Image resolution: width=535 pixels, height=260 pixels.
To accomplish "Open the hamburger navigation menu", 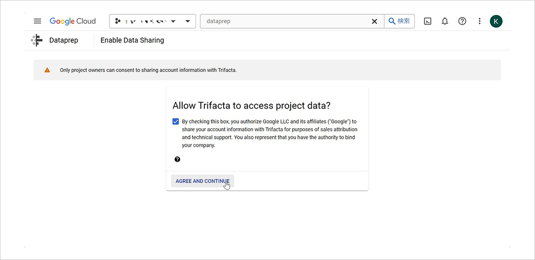I will tap(37, 21).
